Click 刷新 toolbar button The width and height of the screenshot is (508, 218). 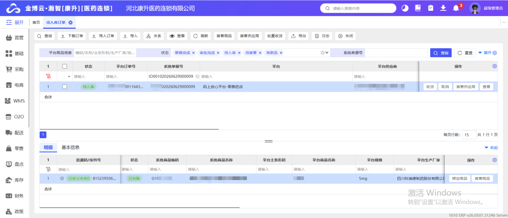click(200, 36)
